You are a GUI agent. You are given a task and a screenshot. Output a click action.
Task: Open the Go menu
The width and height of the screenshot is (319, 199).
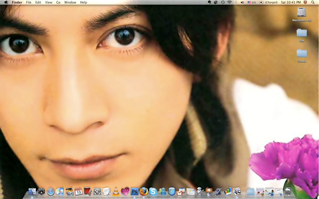point(58,2)
